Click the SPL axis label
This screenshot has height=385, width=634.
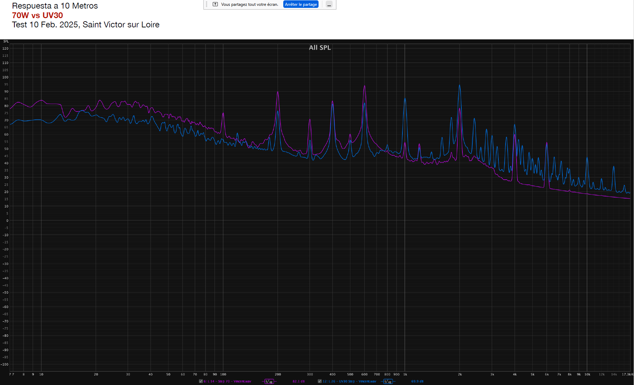(x=6, y=41)
